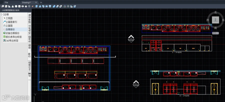Click the 报价表导出标签 green icon

[x=4, y=37]
